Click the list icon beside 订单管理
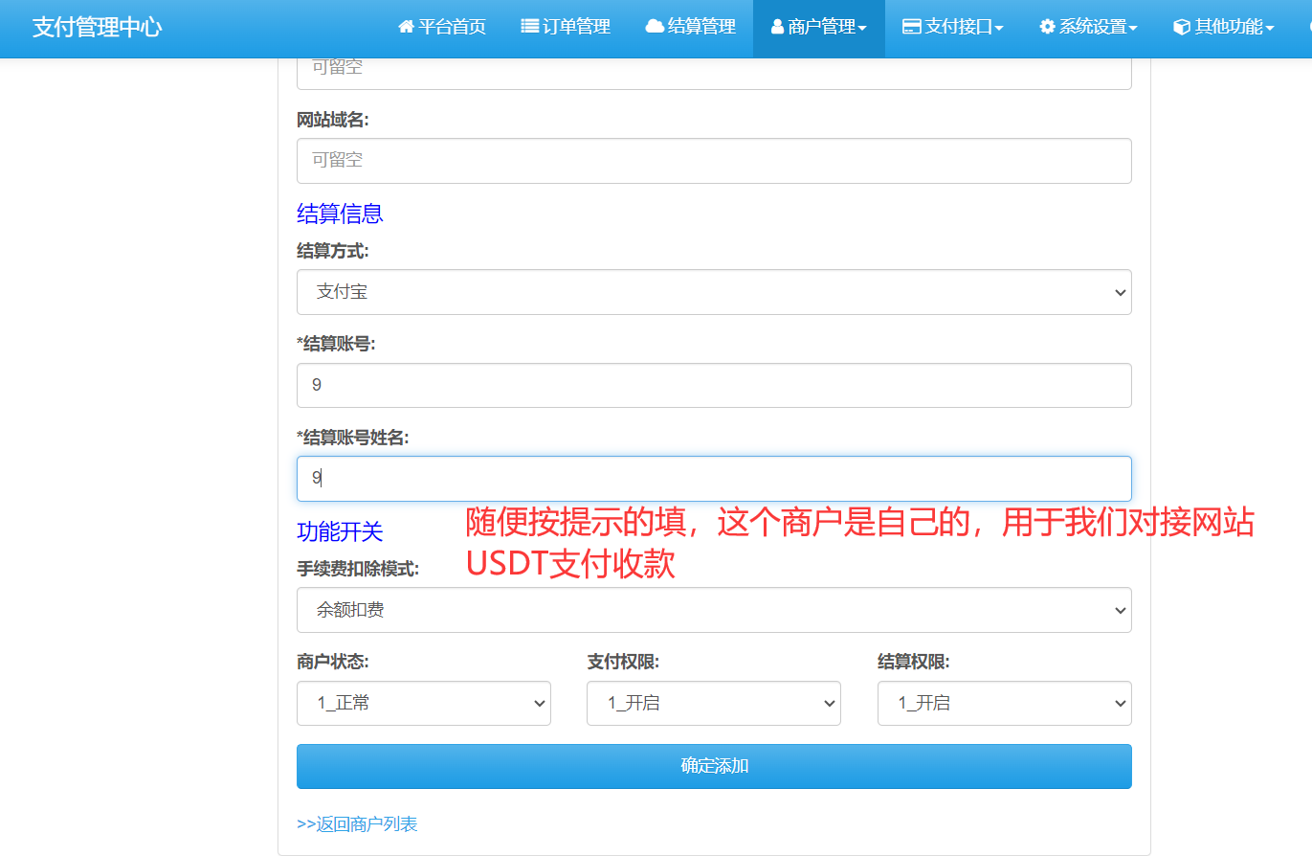The image size is (1312, 856). coord(529,27)
